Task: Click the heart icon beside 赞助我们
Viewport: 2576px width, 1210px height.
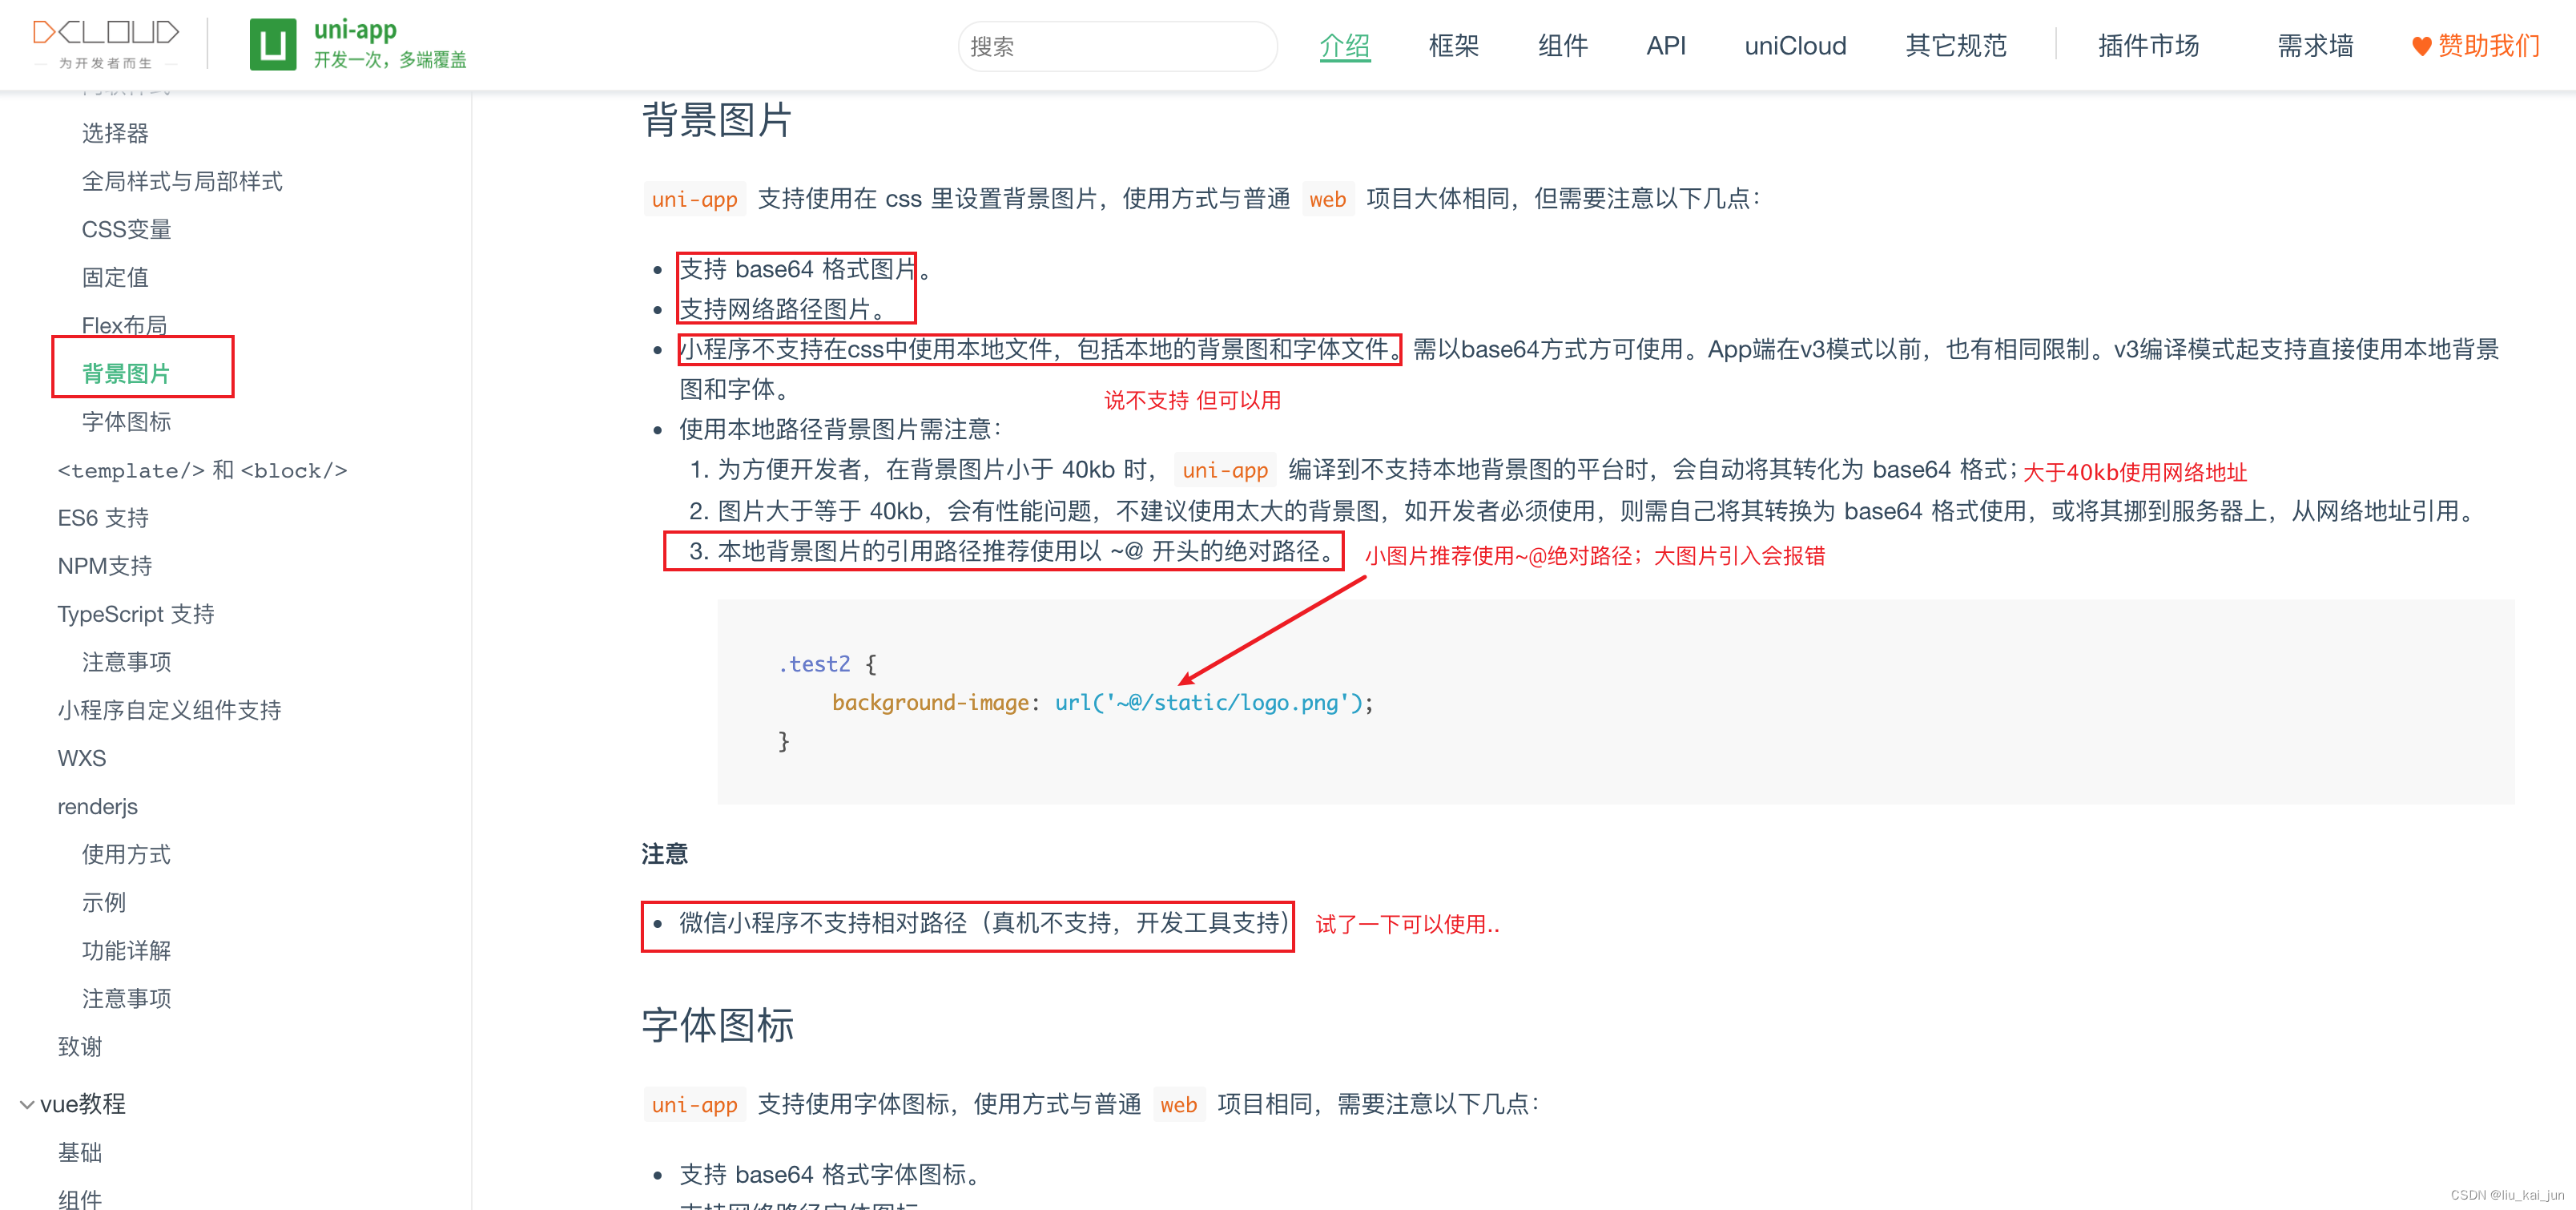Action: (2421, 46)
